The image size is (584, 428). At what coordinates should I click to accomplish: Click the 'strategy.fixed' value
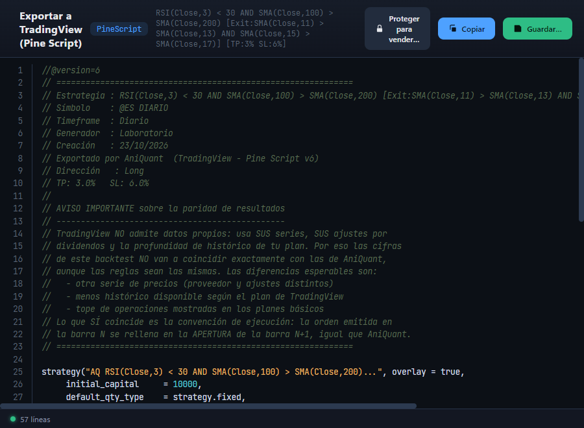pyautogui.click(x=207, y=397)
